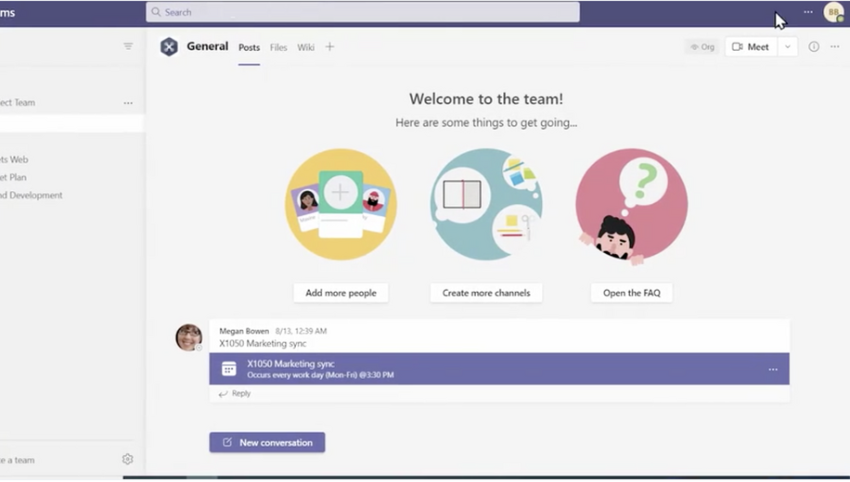Open manage teams gear icon
Viewport: 850px width, 482px height.
(127, 459)
